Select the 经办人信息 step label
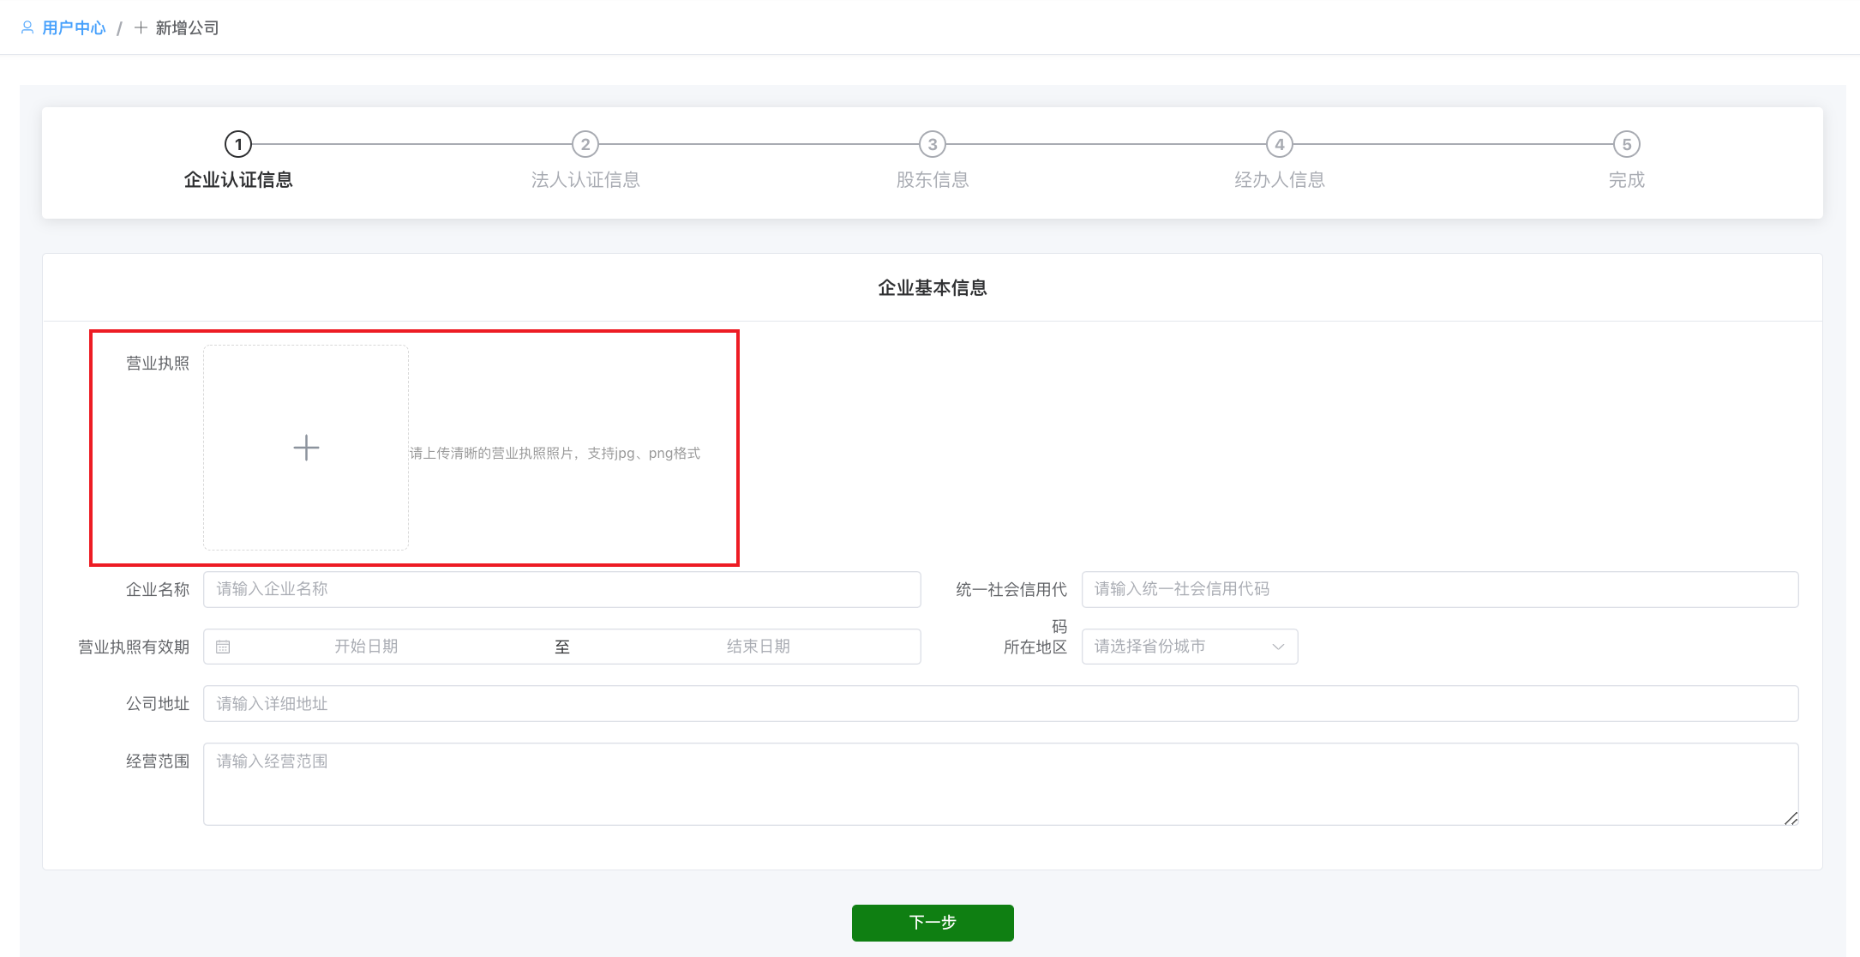Image resolution: width=1860 pixels, height=957 pixels. point(1280,180)
